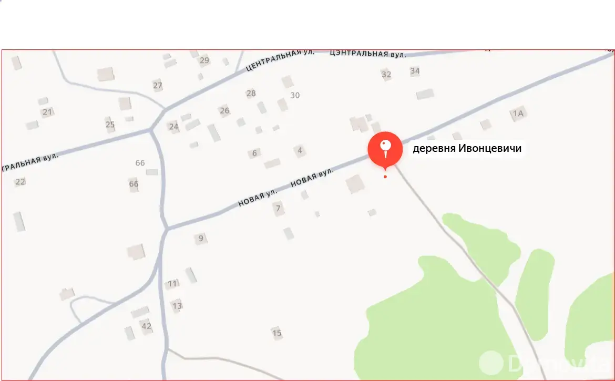The height and width of the screenshot is (381, 615).
Task: Click the building numbered 34
Action: 415,71
